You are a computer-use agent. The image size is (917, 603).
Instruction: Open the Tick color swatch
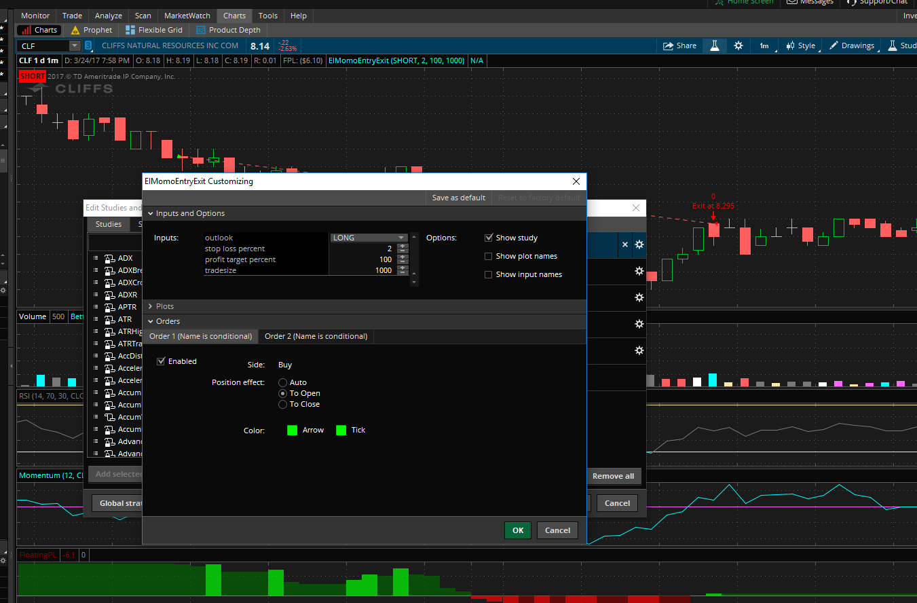coord(341,430)
